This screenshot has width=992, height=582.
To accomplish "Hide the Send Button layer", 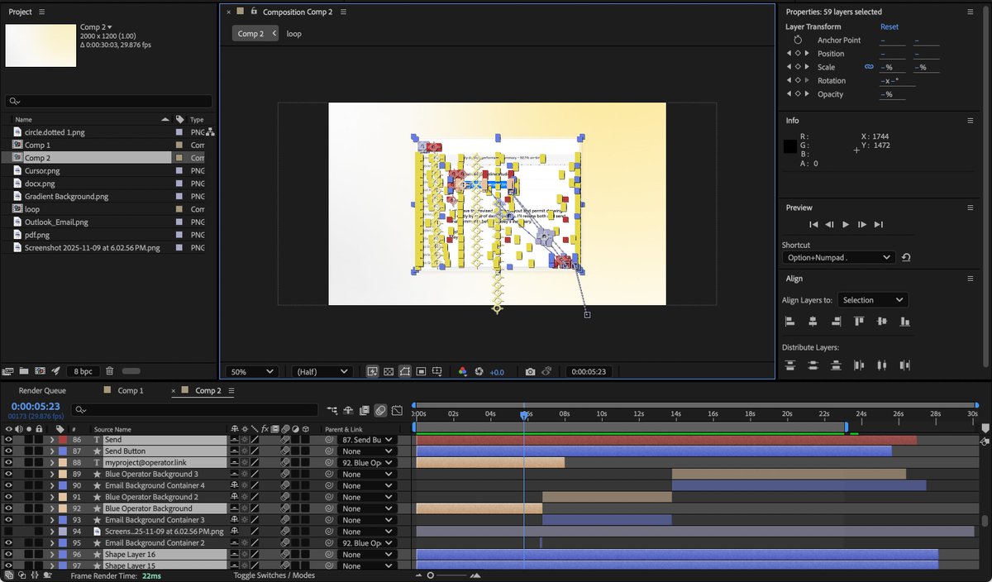I will pyautogui.click(x=8, y=451).
